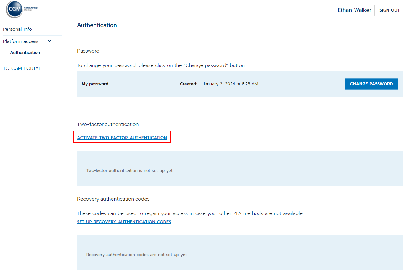Click the password creation date text
Viewport: 407px width, 272px height.
click(231, 84)
